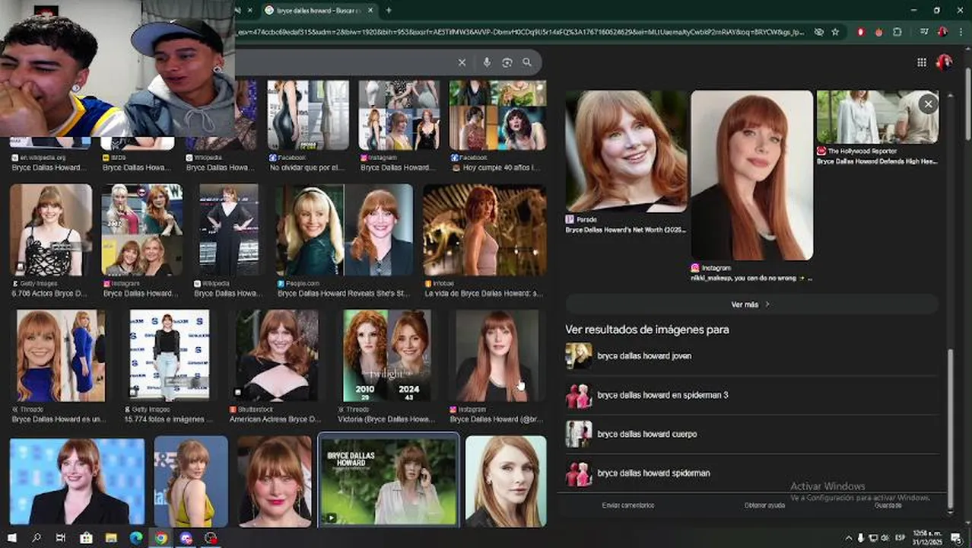Open Microsoft Store from the taskbar
This screenshot has width=972, height=548.
click(x=86, y=538)
